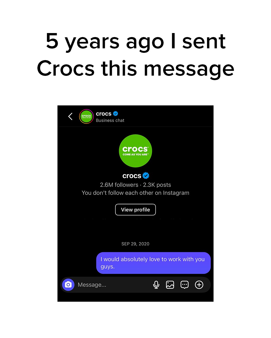The height and width of the screenshot is (338, 271).
Task: Tap the Business chat label
Action: (x=110, y=120)
